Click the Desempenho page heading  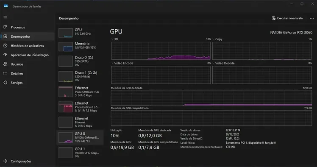[69, 18]
